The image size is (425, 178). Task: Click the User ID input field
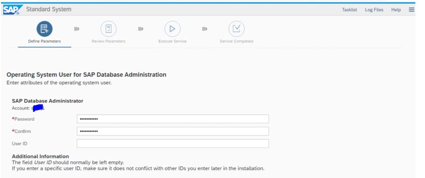pyautogui.click(x=173, y=144)
